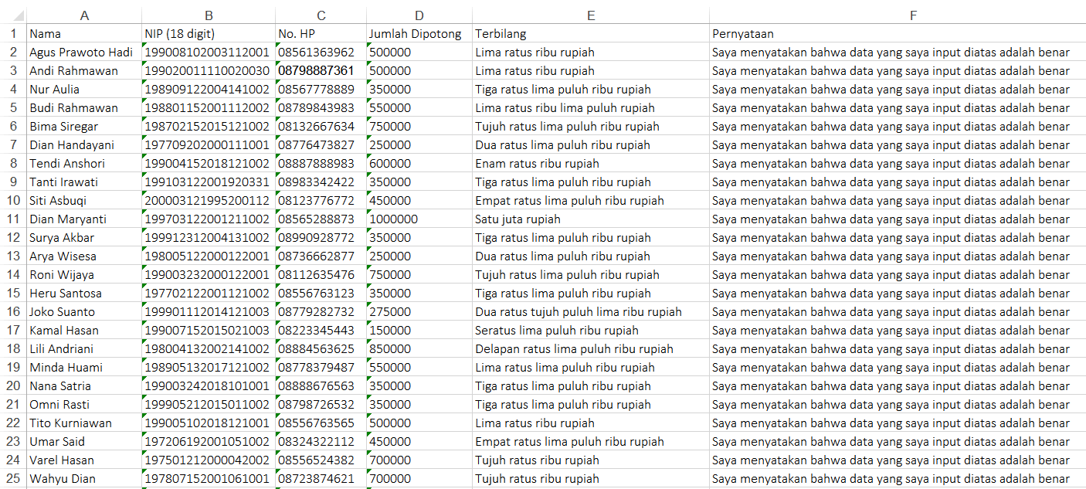
Task: Select the cell 'Surya Akbar'
Action: tap(84, 238)
